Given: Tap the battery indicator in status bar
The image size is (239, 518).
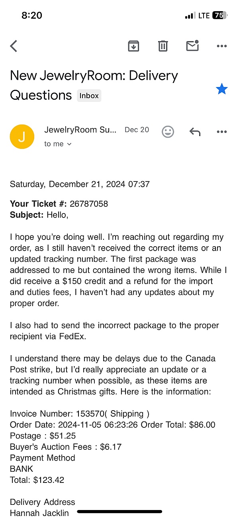Looking at the screenshot, I should (x=219, y=16).
